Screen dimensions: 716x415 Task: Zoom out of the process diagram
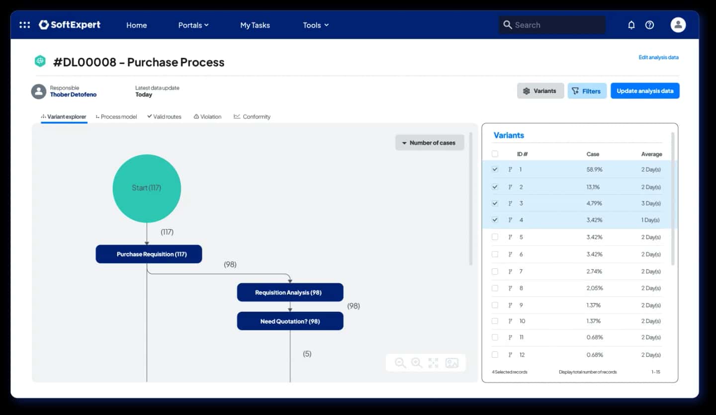pyautogui.click(x=400, y=363)
